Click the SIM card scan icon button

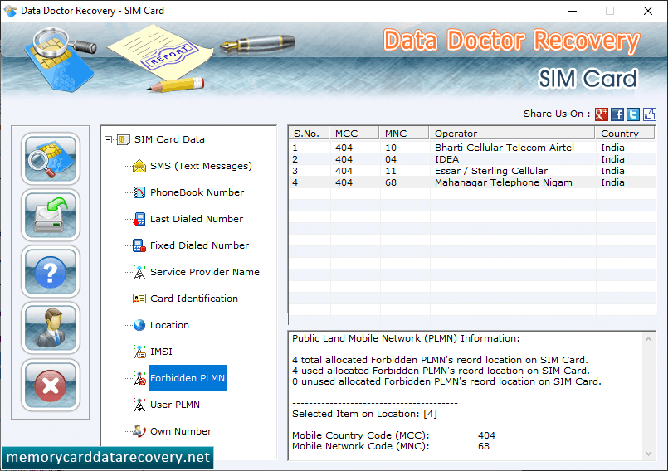(x=51, y=158)
